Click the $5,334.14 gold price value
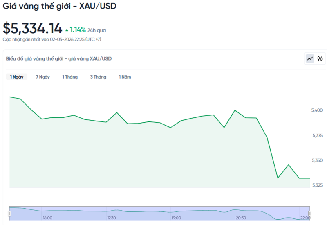The width and height of the screenshot is (327, 225). 33,28
